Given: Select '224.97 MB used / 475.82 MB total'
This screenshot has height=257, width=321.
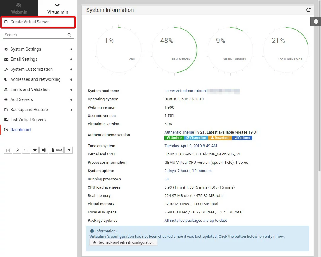Looking at the screenshot, I should coord(194,196).
